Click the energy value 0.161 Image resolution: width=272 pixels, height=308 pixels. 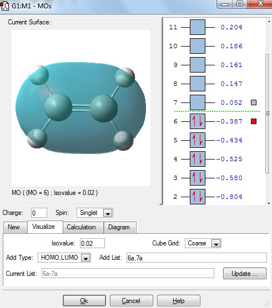(x=231, y=65)
